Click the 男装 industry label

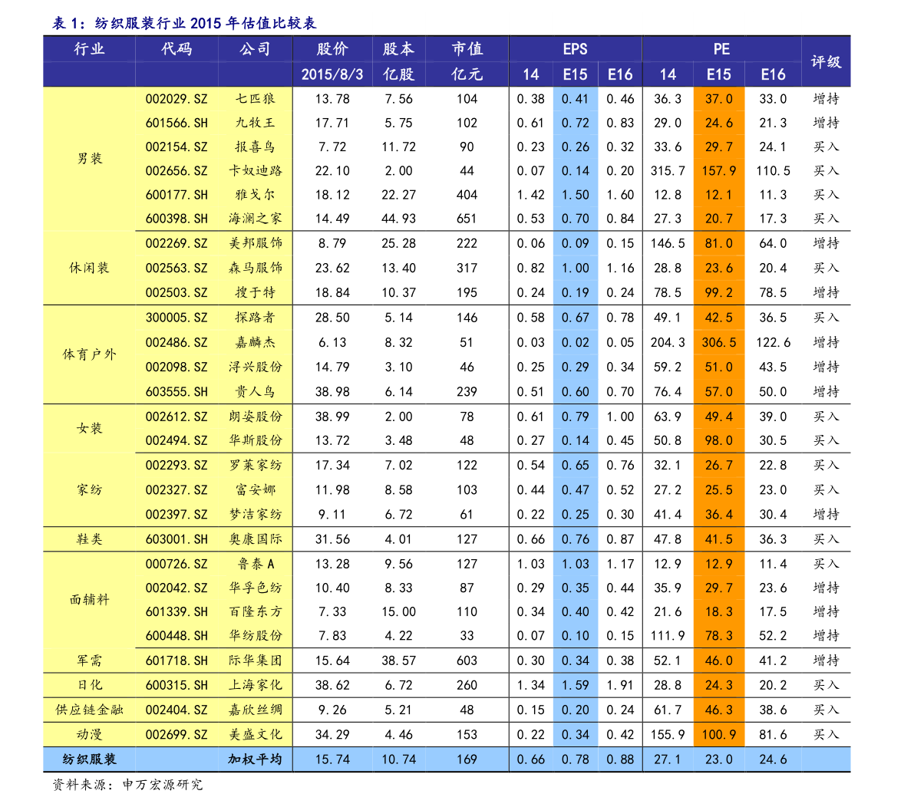point(90,159)
